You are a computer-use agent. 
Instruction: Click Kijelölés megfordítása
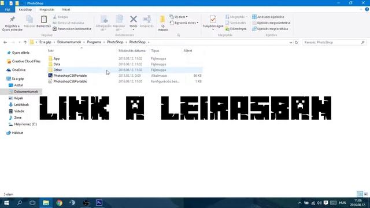point(270,29)
